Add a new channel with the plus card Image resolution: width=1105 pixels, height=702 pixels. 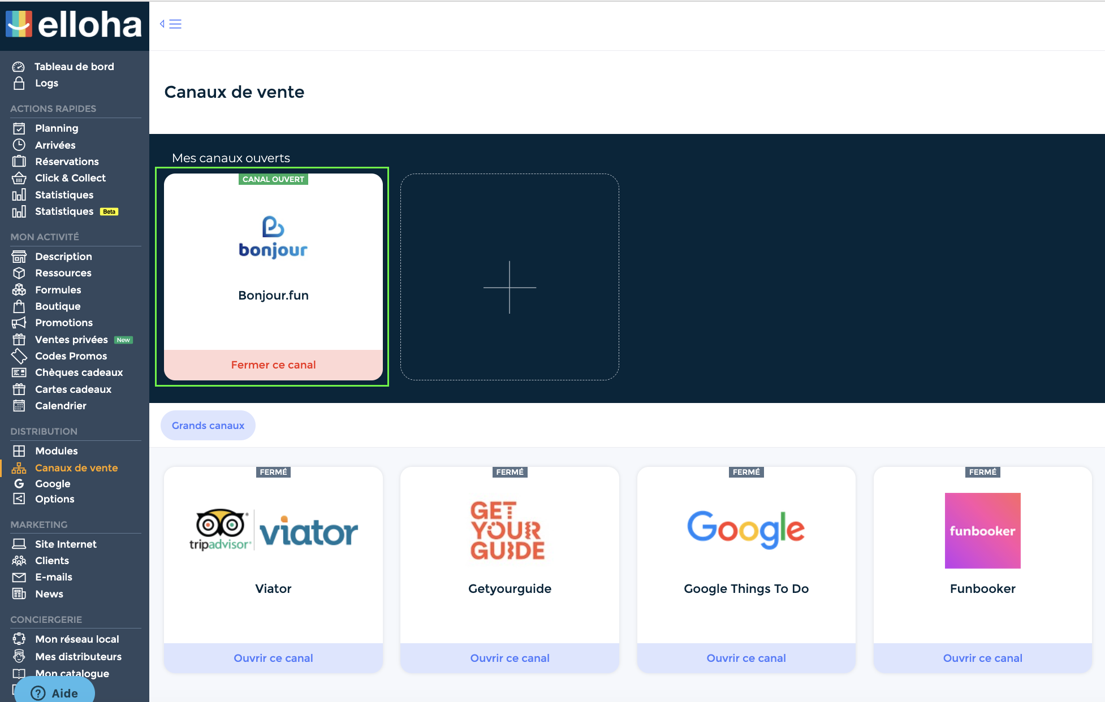point(510,287)
